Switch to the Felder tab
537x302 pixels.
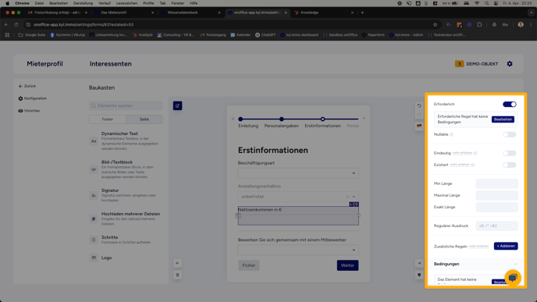tap(108, 119)
